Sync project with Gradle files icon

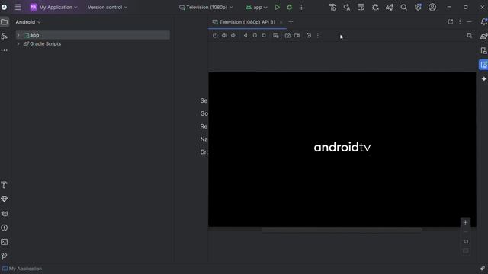[x=390, y=7]
